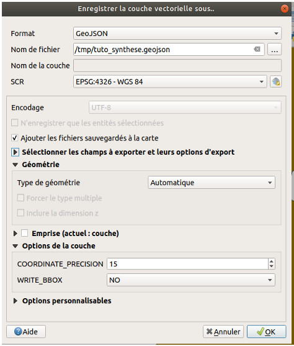This screenshot has height=346, width=294.
Task: Increase COORDINATE_PRECISION with the up arrow
Action: pyautogui.click(x=272, y=262)
